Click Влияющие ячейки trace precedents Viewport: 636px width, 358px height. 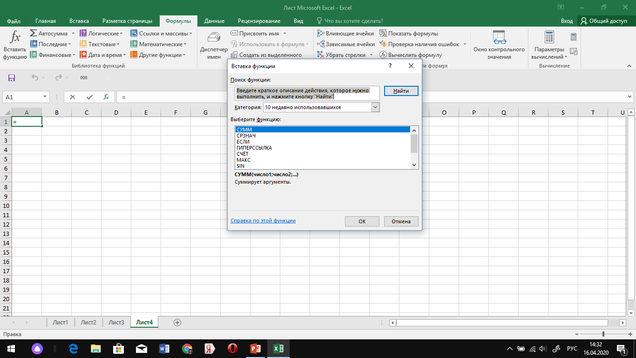[x=346, y=34]
